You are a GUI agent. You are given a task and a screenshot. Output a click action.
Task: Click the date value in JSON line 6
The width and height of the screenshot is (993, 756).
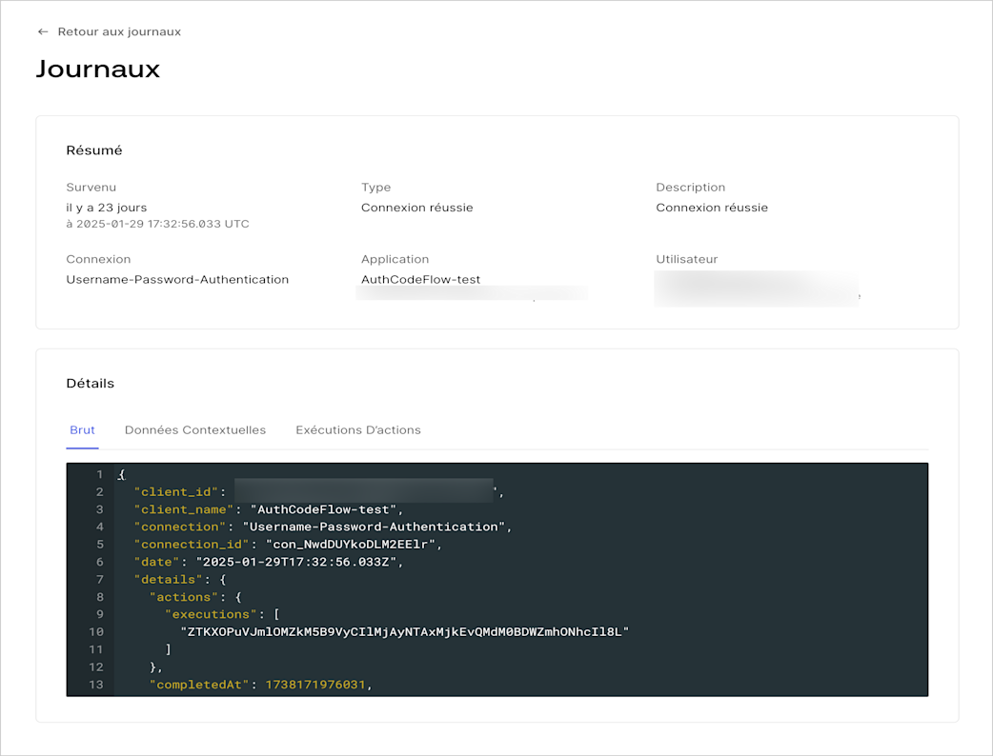(x=295, y=562)
